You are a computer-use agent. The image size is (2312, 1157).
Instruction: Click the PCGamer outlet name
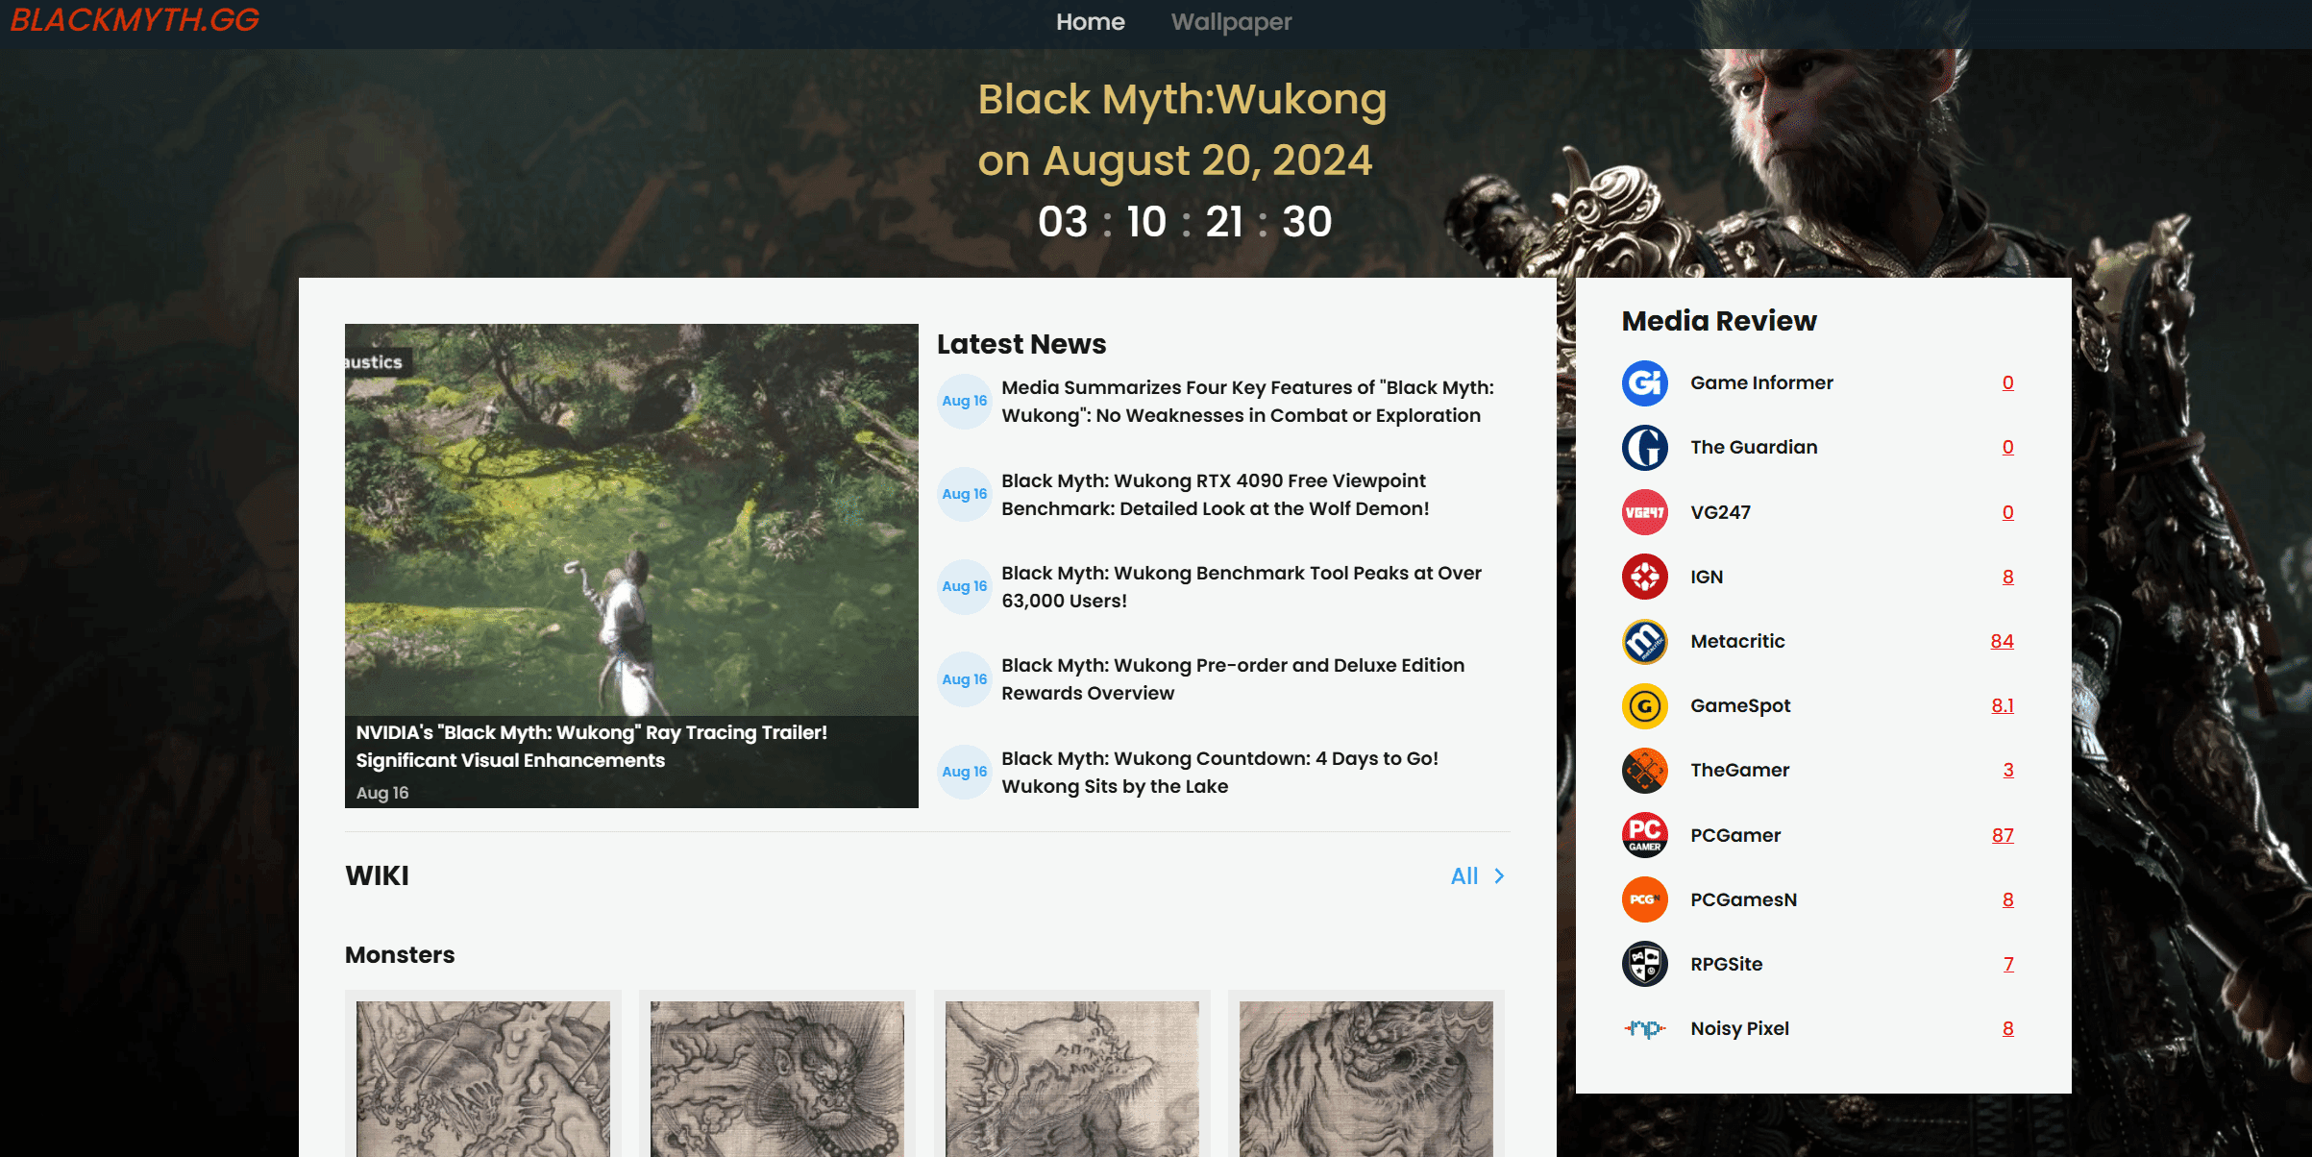click(1735, 836)
